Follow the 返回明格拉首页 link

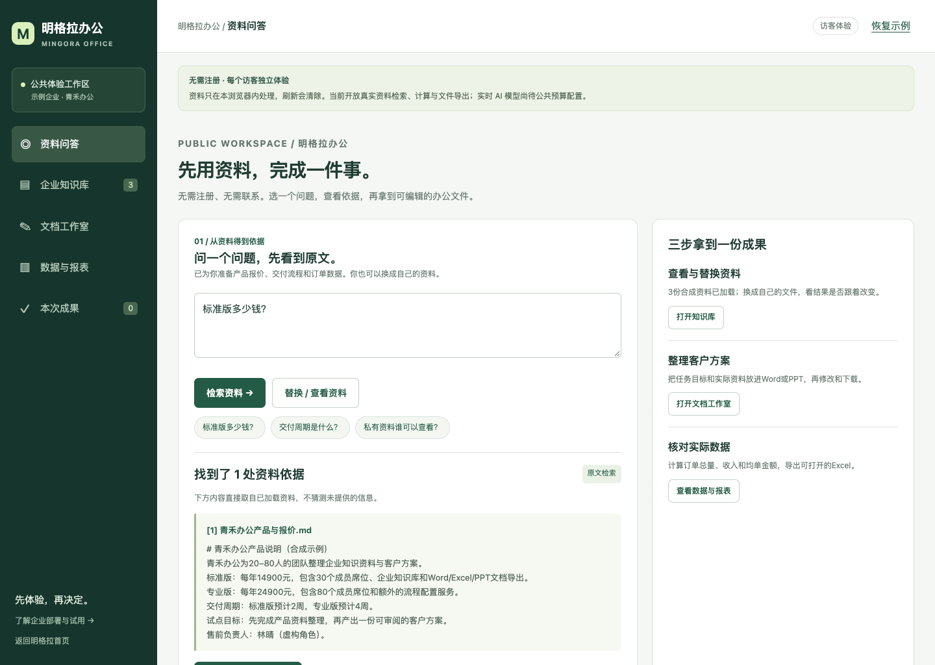pos(42,641)
